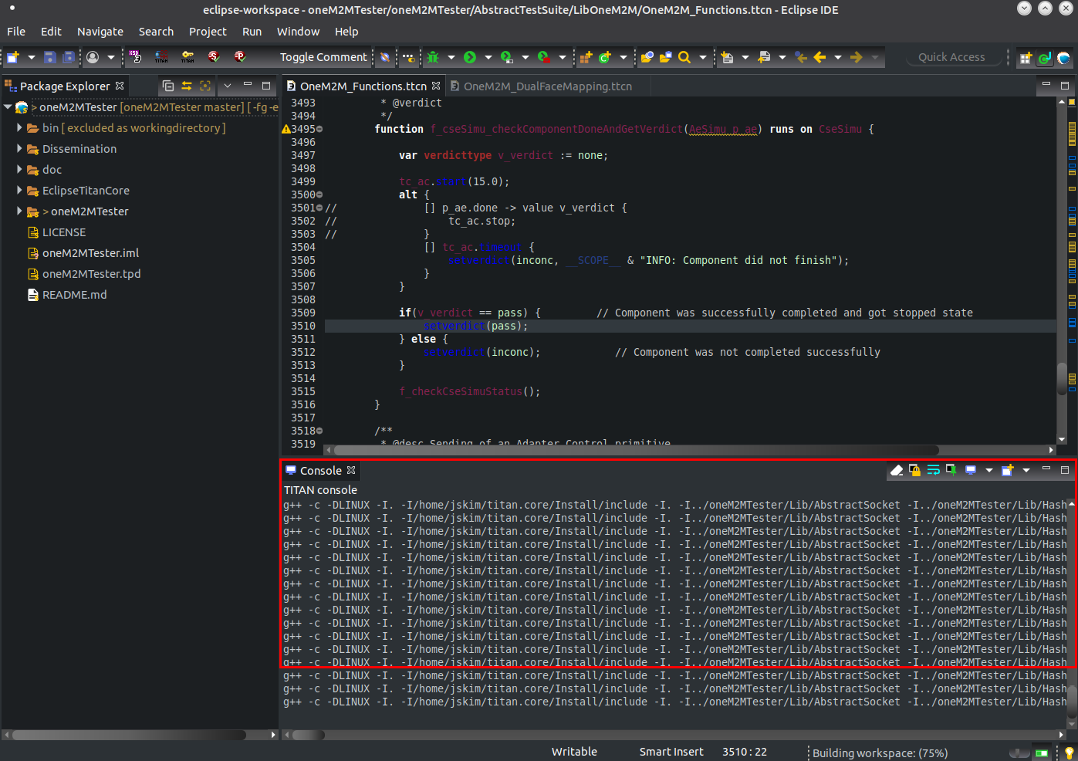Viewport: 1078px width, 761px height.
Task: Click the yellow Search magnifier icon
Action: pos(684,57)
